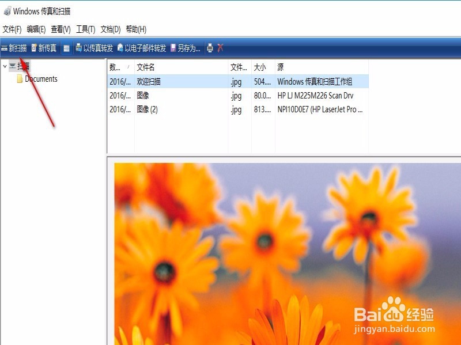Click the printer icon in toolbar
Viewport: 461px width, 345px height.
coord(210,48)
